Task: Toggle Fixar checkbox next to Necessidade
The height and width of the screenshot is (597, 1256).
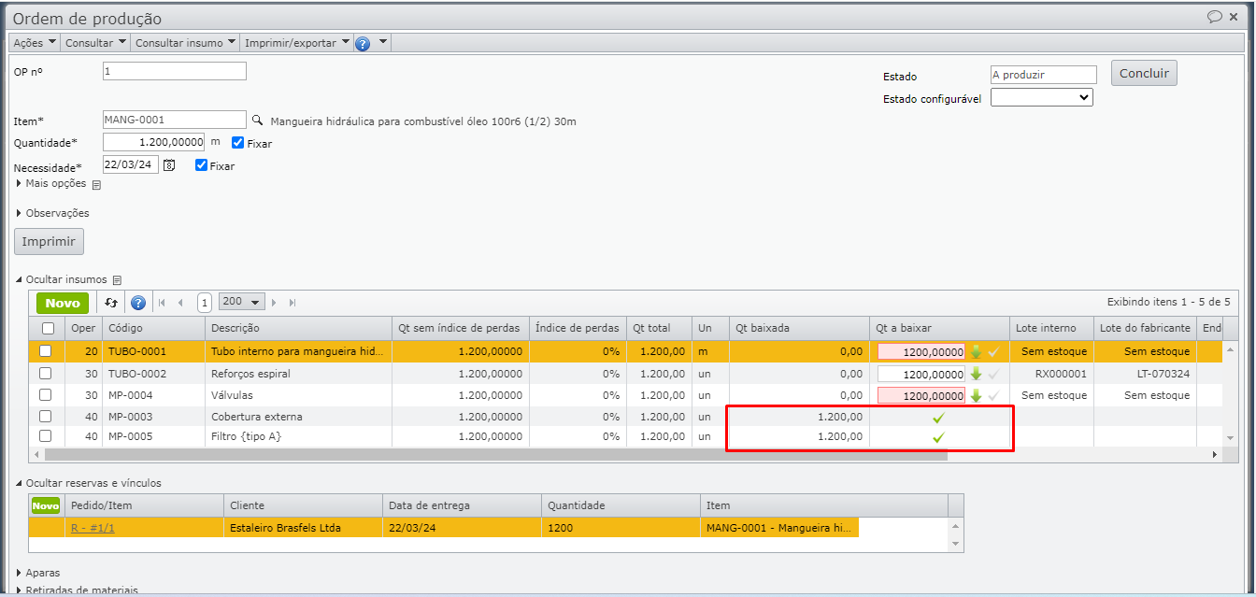Action: (201, 165)
